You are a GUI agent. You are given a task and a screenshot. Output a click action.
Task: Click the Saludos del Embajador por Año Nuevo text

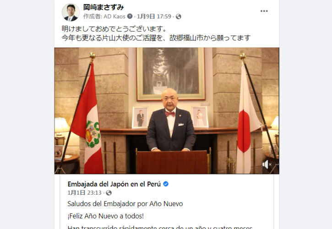125,204
